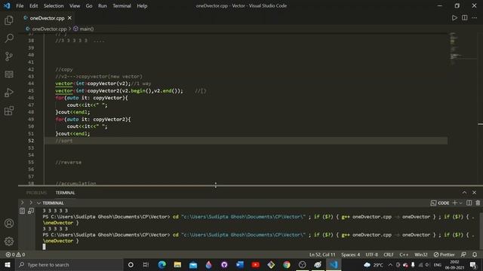The image size is (483, 271).
Task: Click the Win32 configuration status item
Action: coord(421,254)
